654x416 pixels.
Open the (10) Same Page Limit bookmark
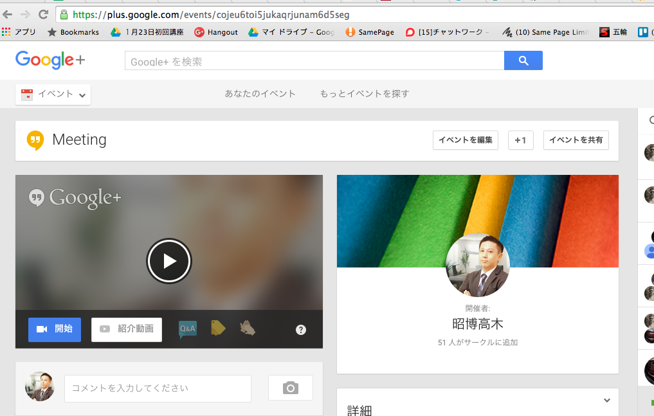click(546, 32)
